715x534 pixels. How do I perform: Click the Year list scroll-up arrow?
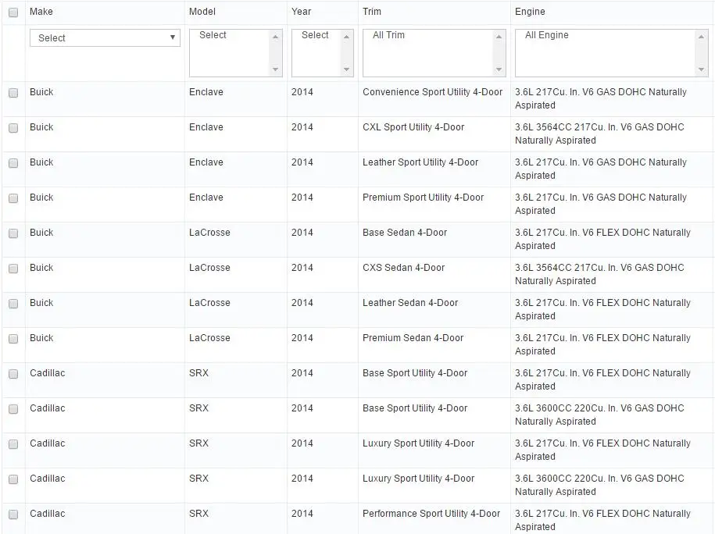tap(346, 37)
